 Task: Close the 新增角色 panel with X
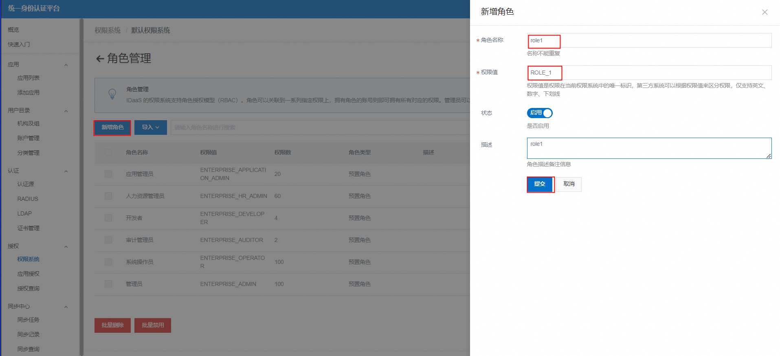[x=765, y=12]
